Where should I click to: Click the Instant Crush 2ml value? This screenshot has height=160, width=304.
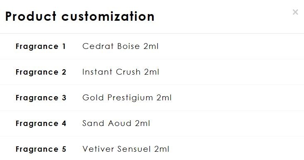[121, 72]
